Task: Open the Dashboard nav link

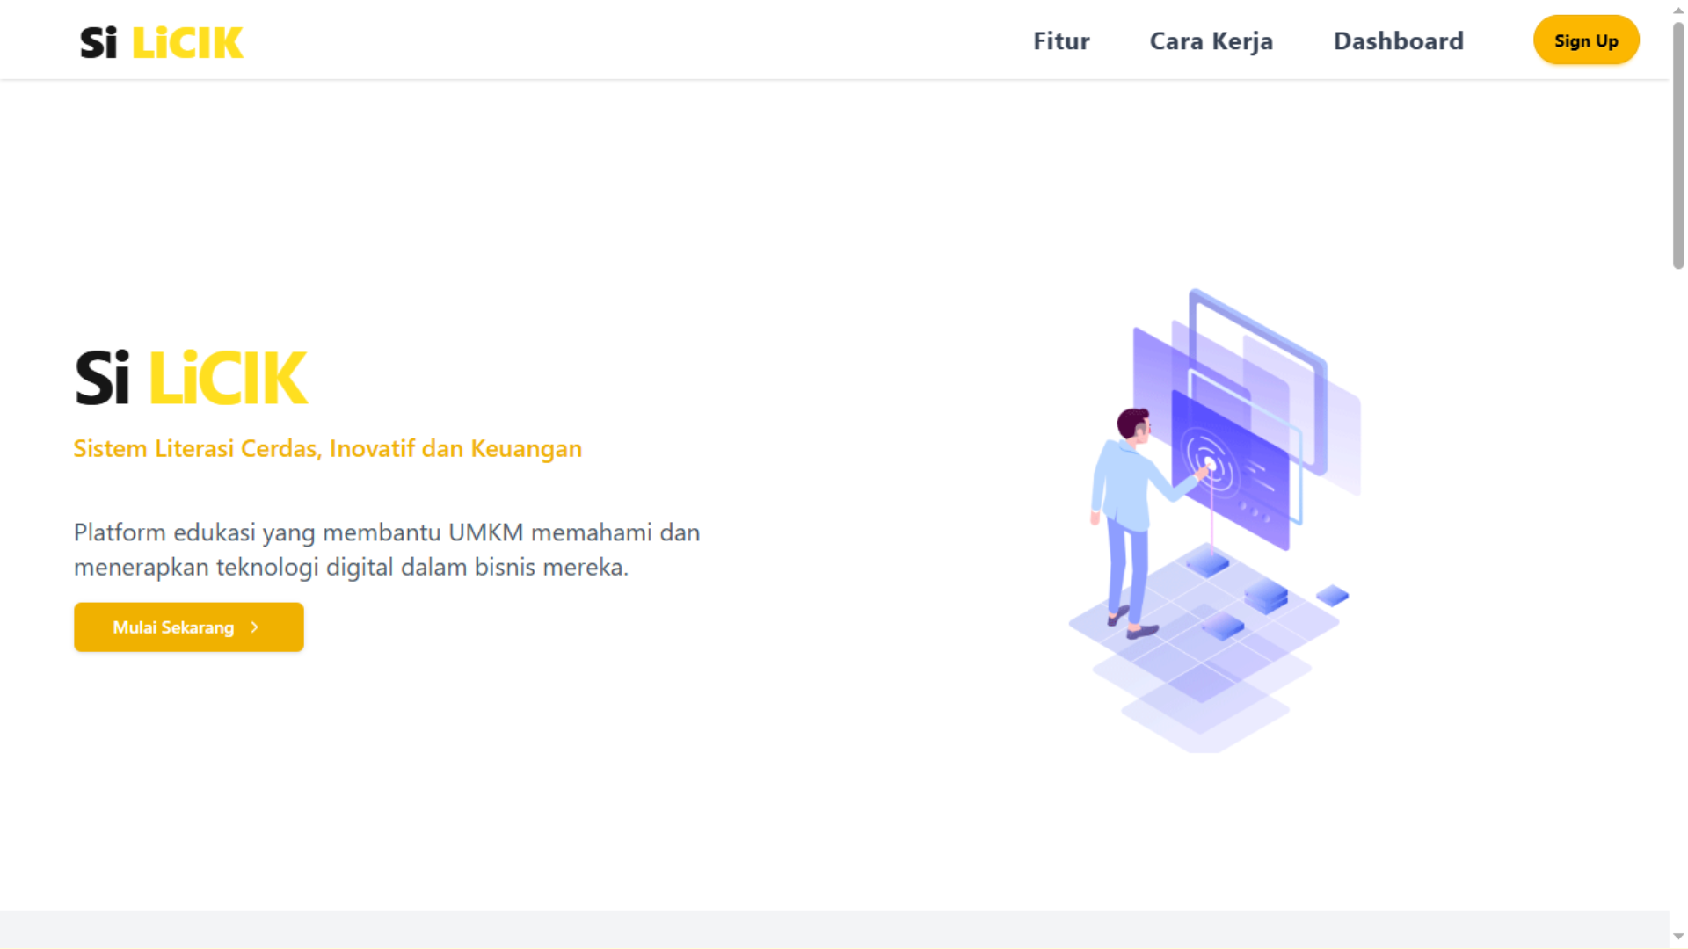Action: click(x=1398, y=41)
